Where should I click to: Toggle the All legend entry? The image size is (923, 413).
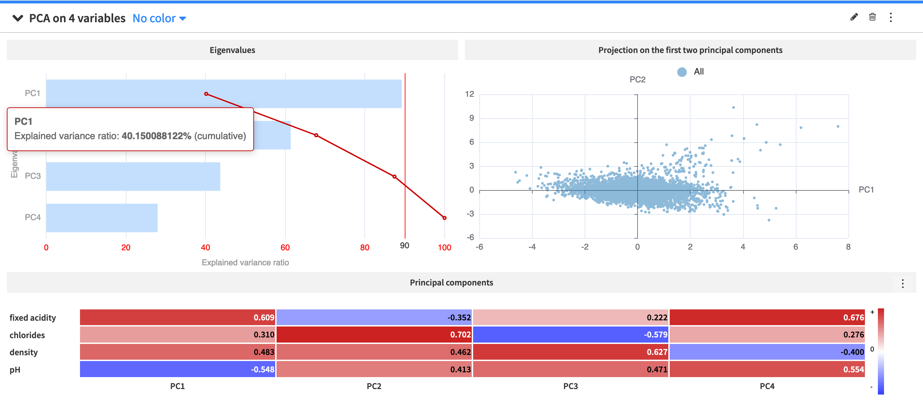pyautogui.click(x=690, y=72)
